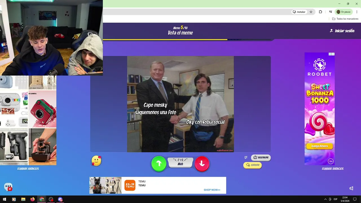
Task: Click the ad info icon on Roobet ad
Action: [330, 54]
